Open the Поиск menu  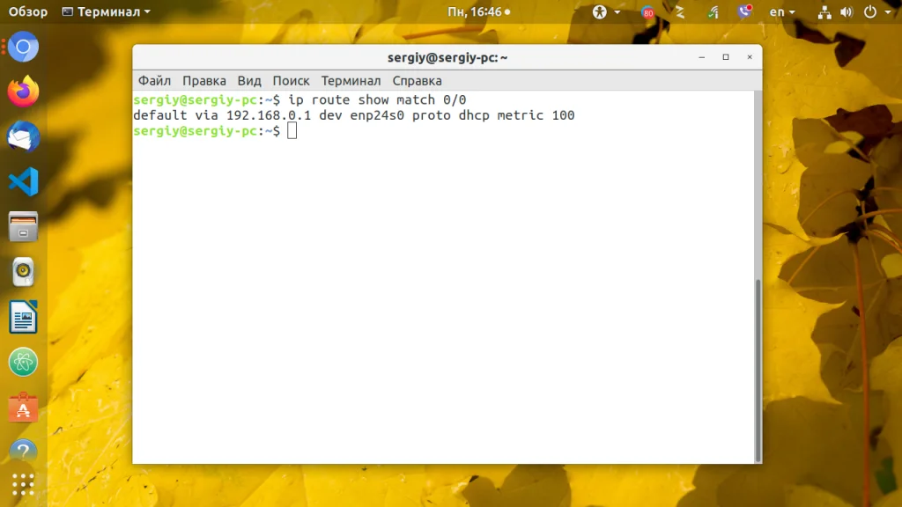(291, 81)
